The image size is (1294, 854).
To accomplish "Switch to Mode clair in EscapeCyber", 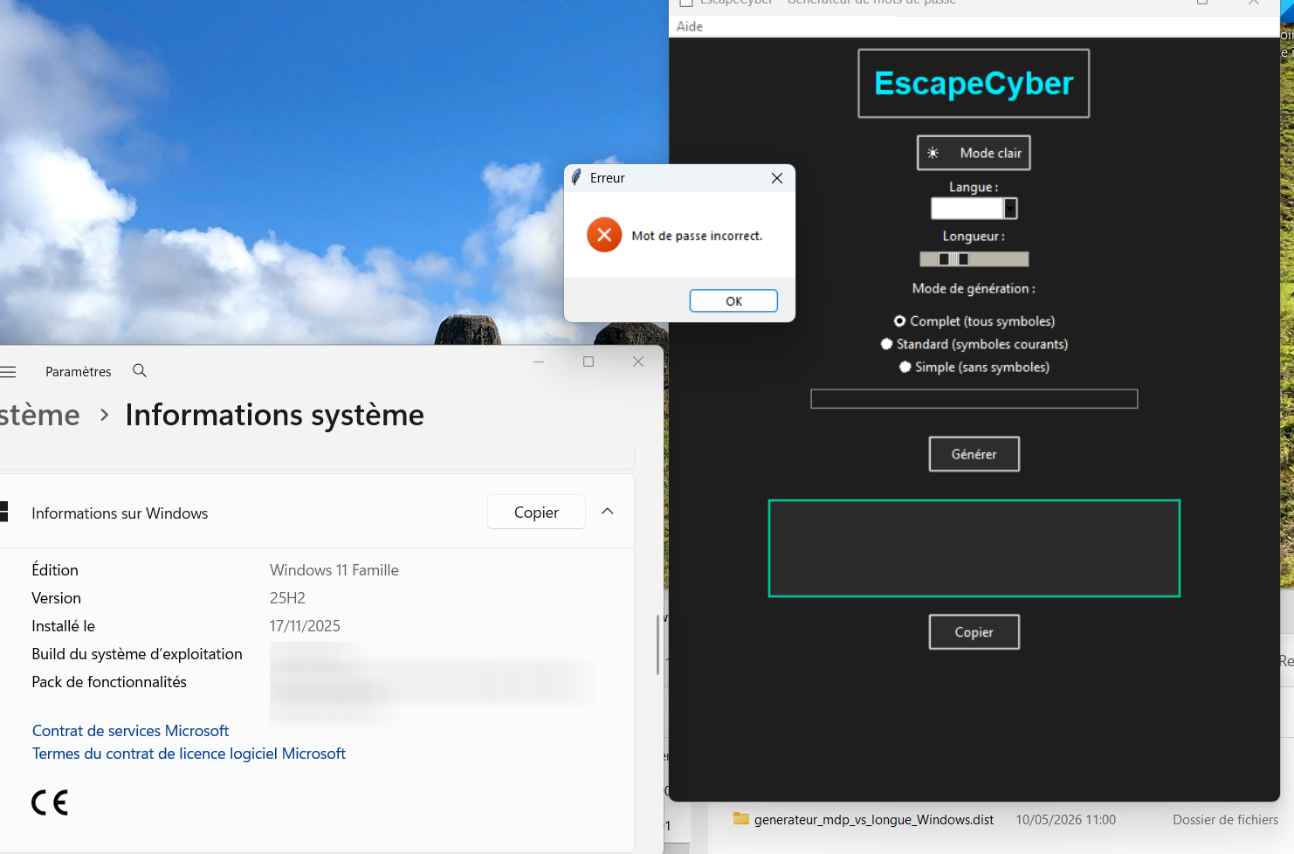I will (974, 153).
